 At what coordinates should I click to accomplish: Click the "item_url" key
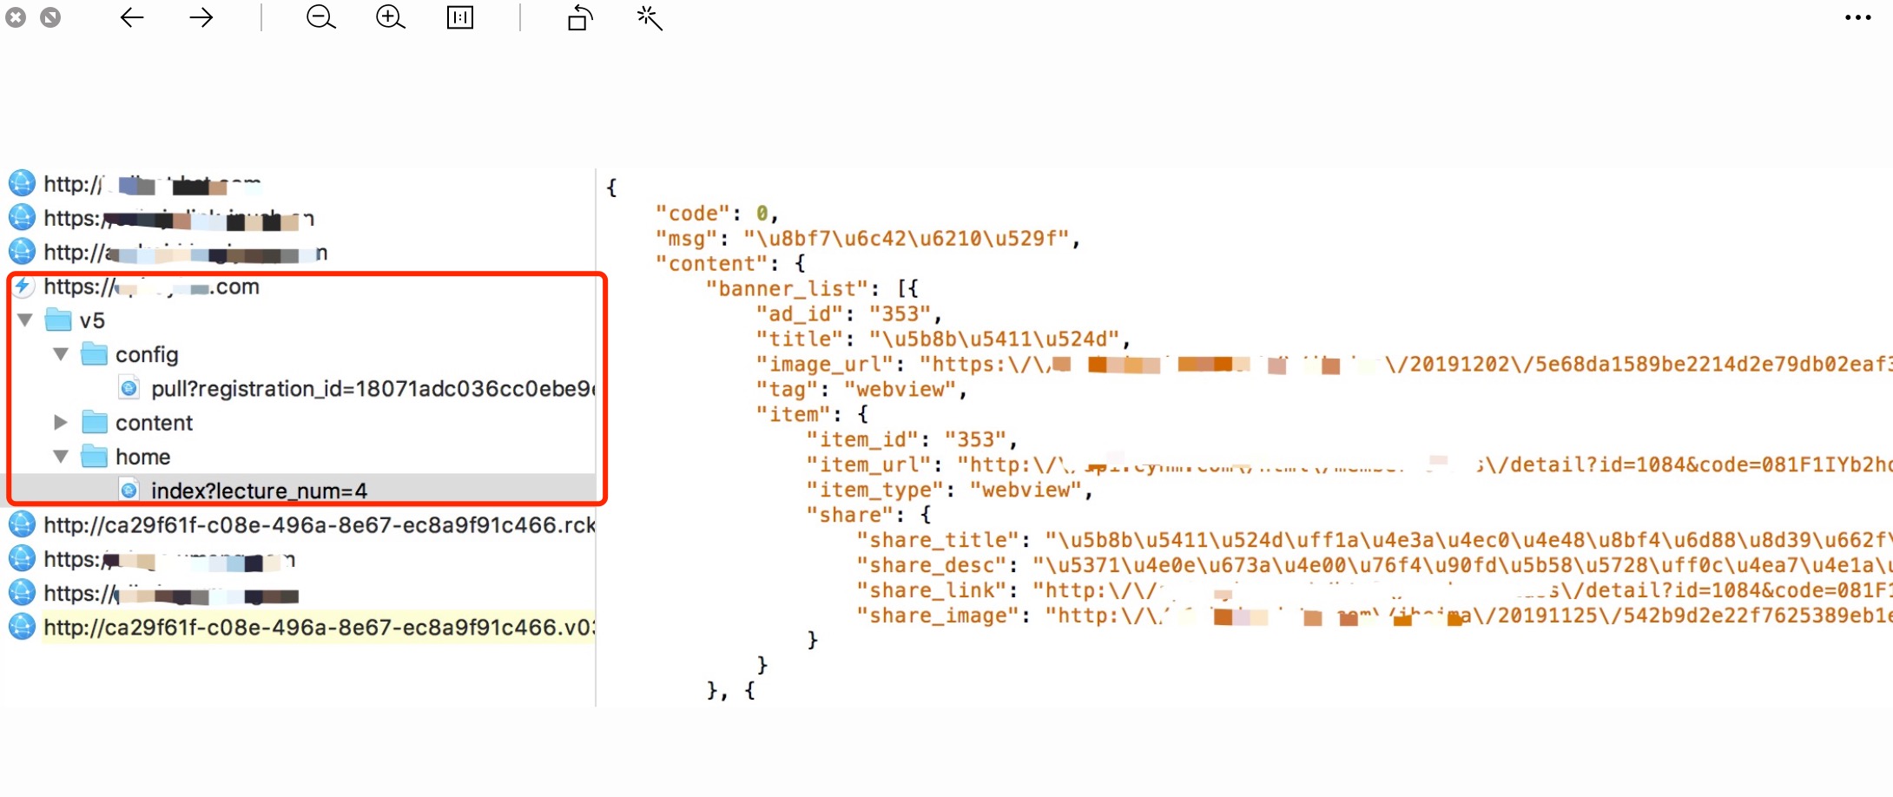(x=868, y=465)
